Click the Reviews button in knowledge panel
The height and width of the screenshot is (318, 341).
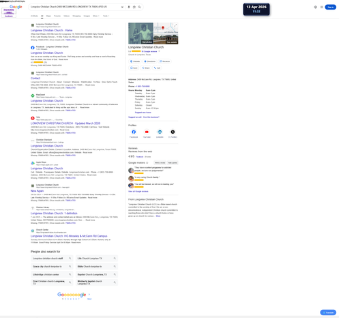pos(165,61)
